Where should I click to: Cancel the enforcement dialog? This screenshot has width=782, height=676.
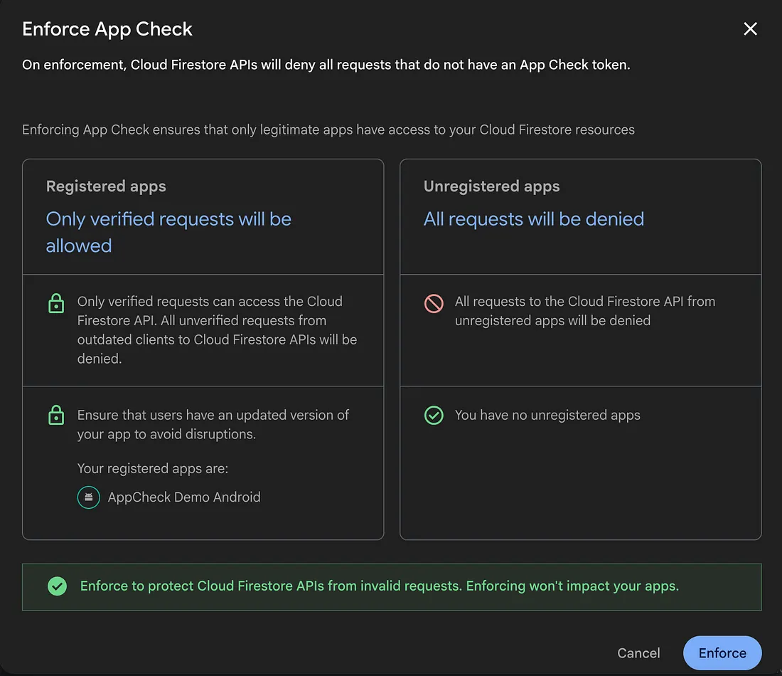pyautogui.click(x=638, y=653)
